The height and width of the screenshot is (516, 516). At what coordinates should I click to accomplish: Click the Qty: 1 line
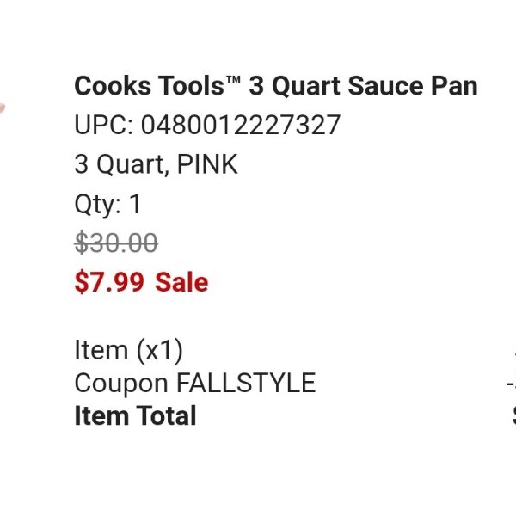coord(107,205)
